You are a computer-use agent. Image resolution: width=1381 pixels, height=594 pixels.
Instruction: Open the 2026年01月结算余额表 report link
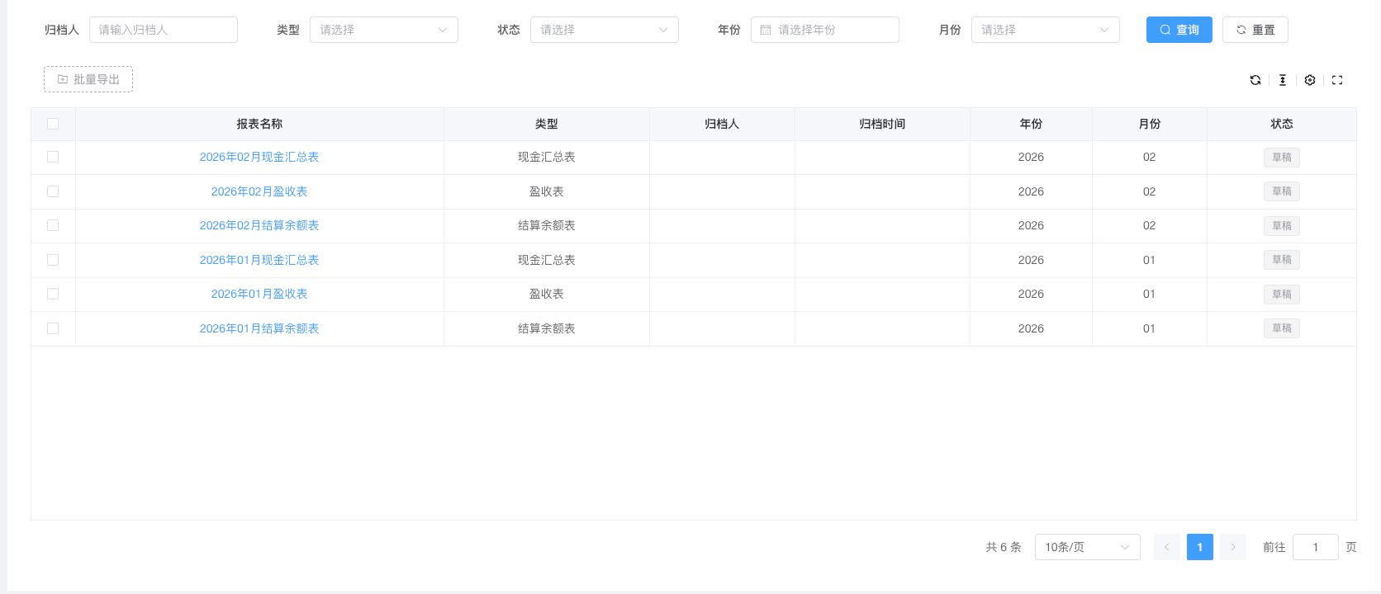pos(259,328)
